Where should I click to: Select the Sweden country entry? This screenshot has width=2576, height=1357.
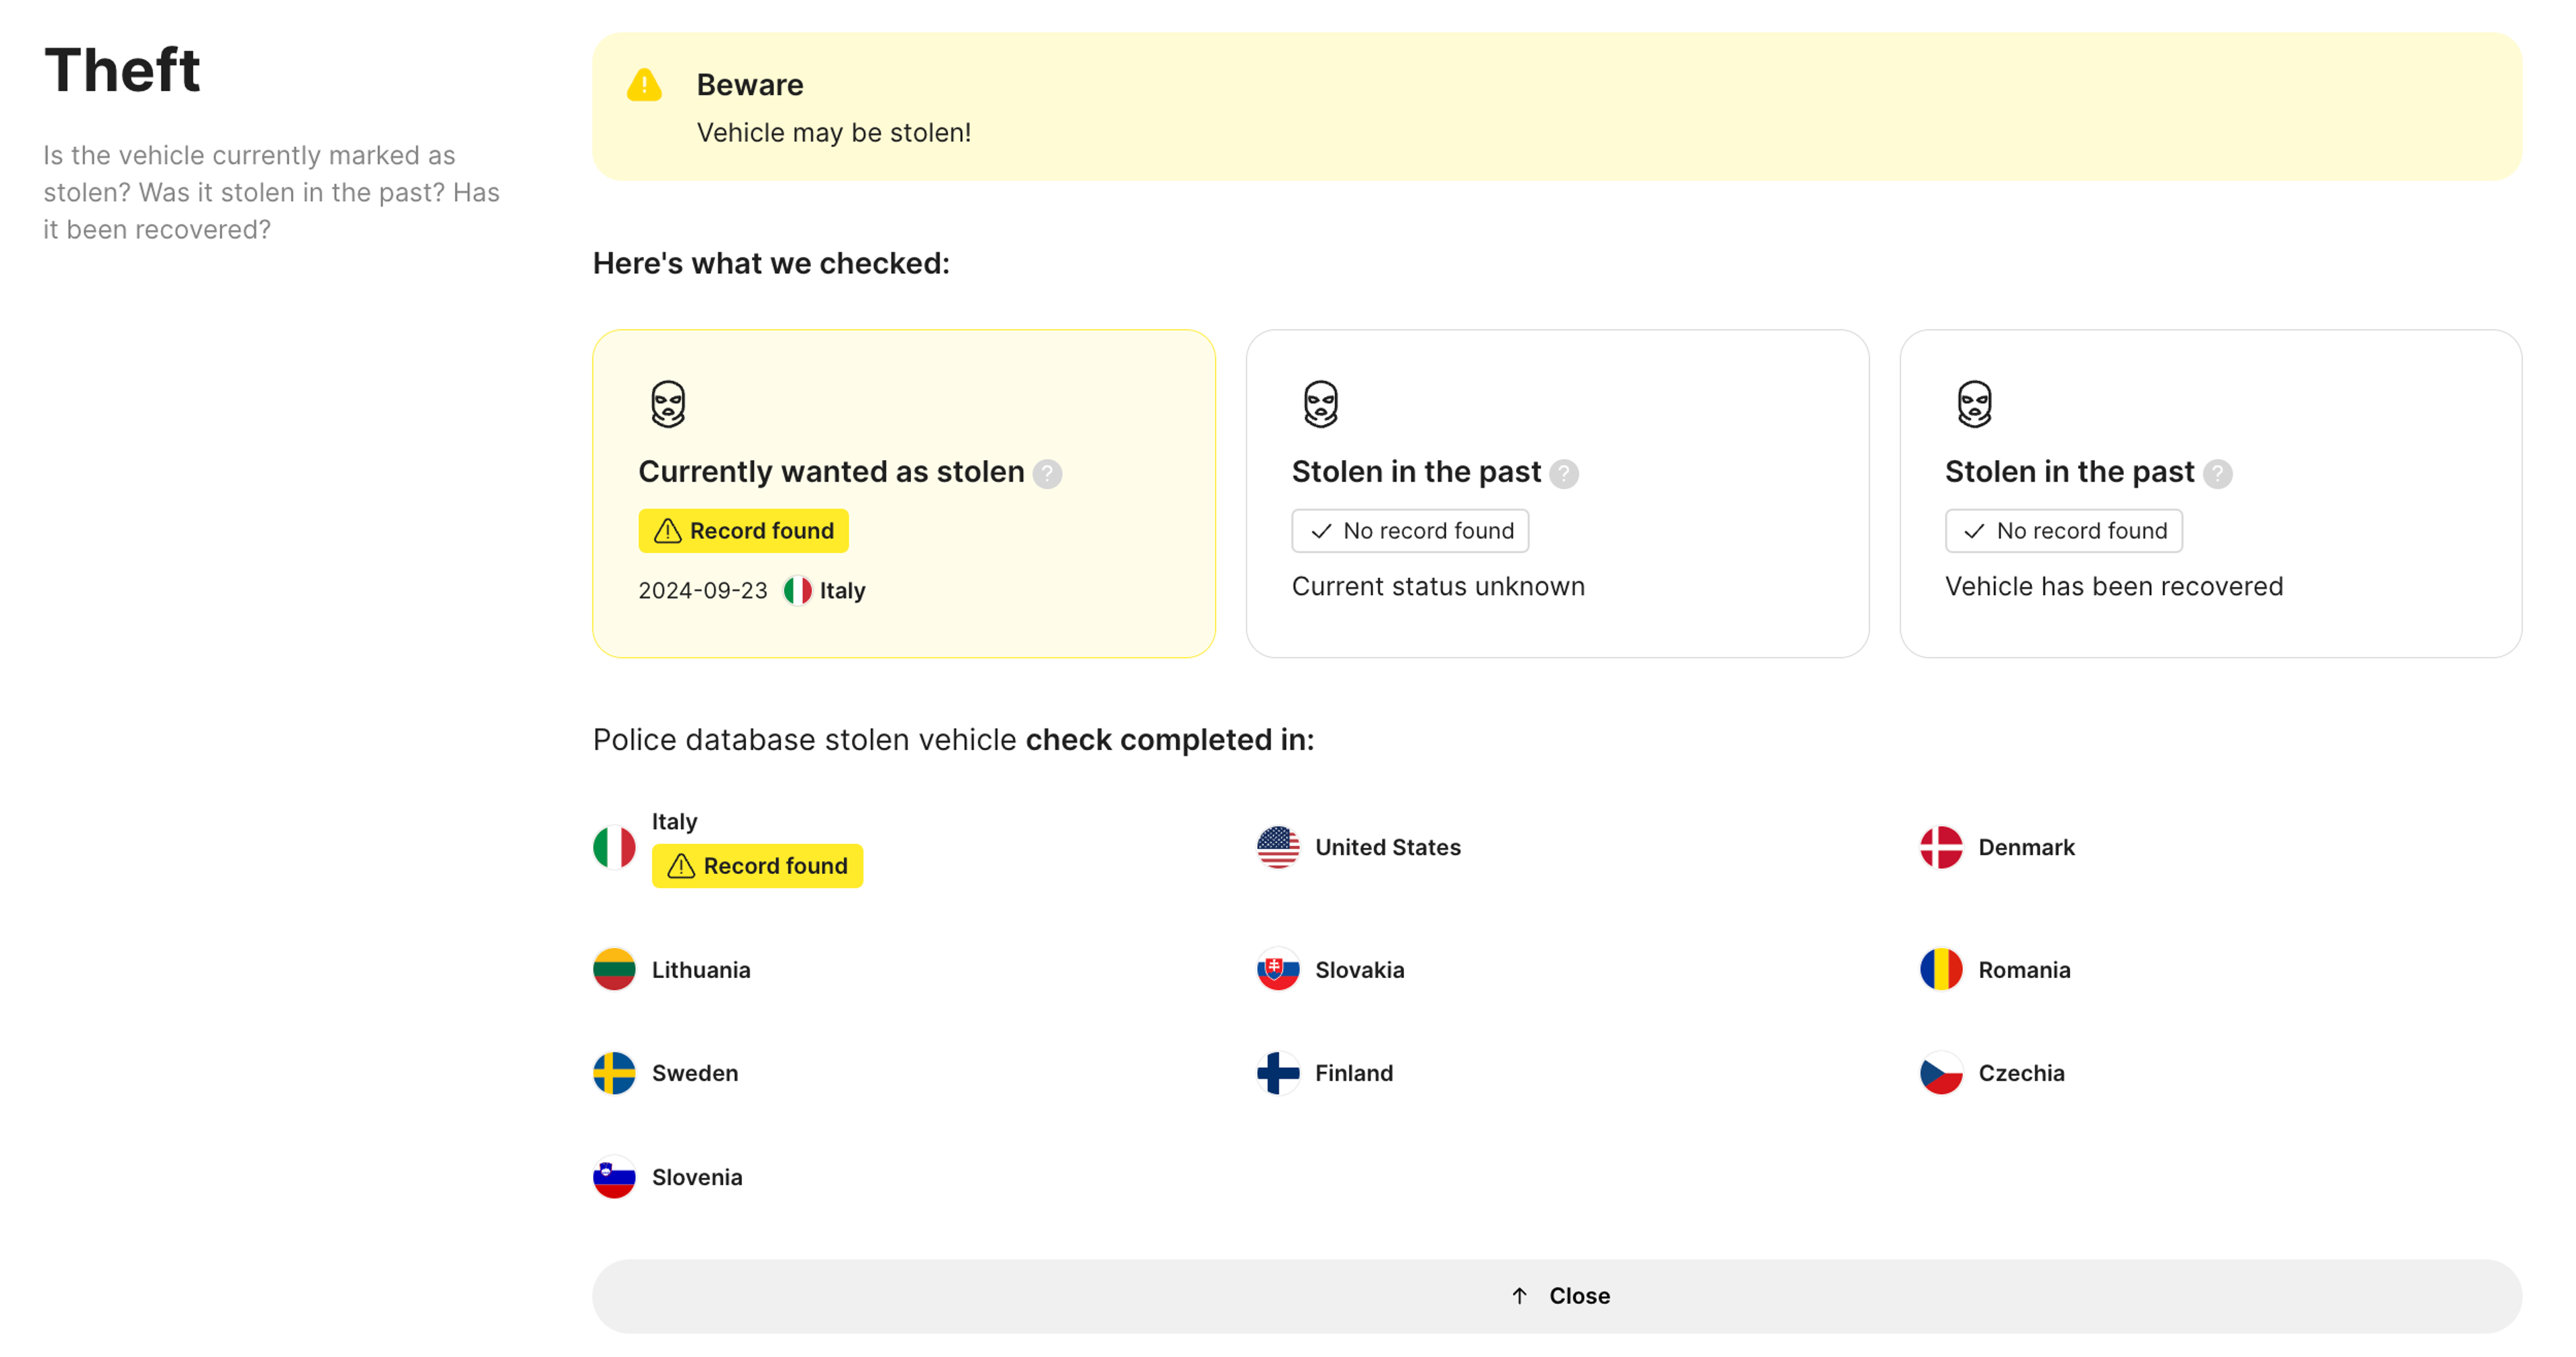pos(694,1072)
